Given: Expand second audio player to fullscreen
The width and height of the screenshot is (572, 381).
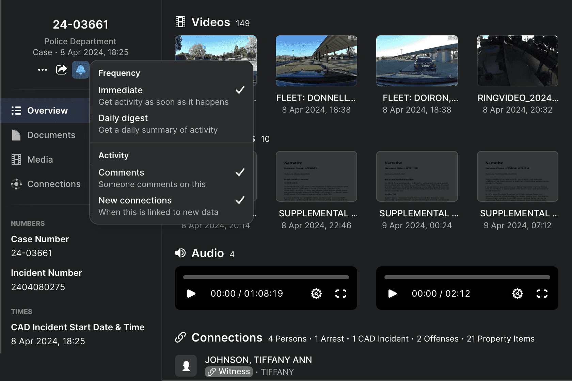Looking at the screenshot, I should click(542, 294).
